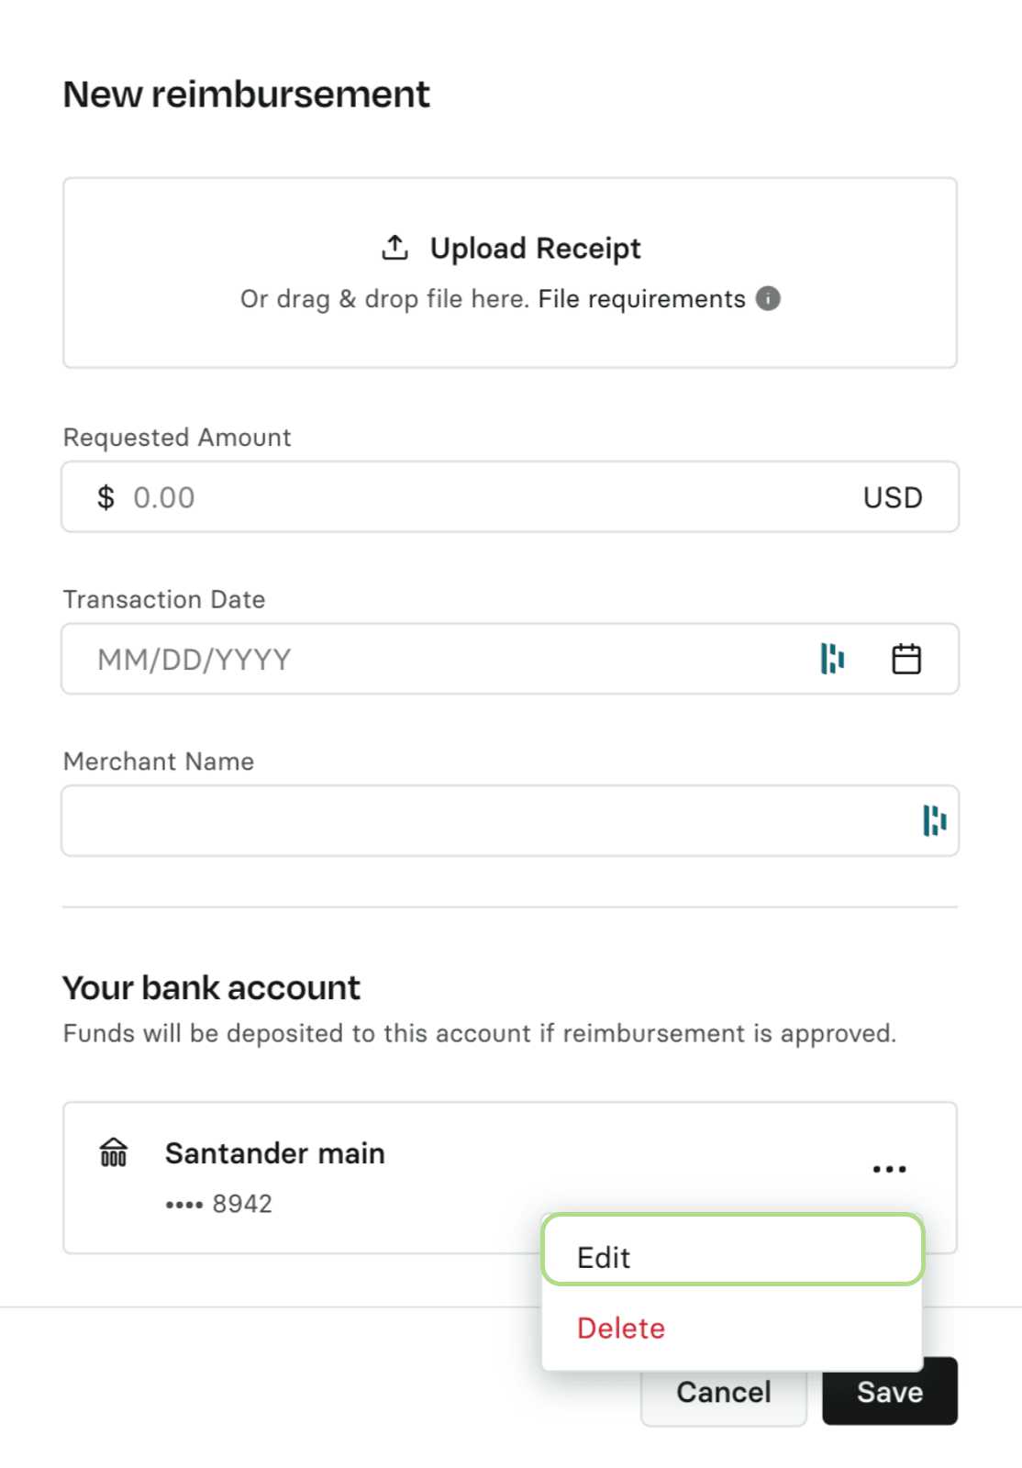
Task: Save the new reimbursement
Action: [x=889, y=1392]
